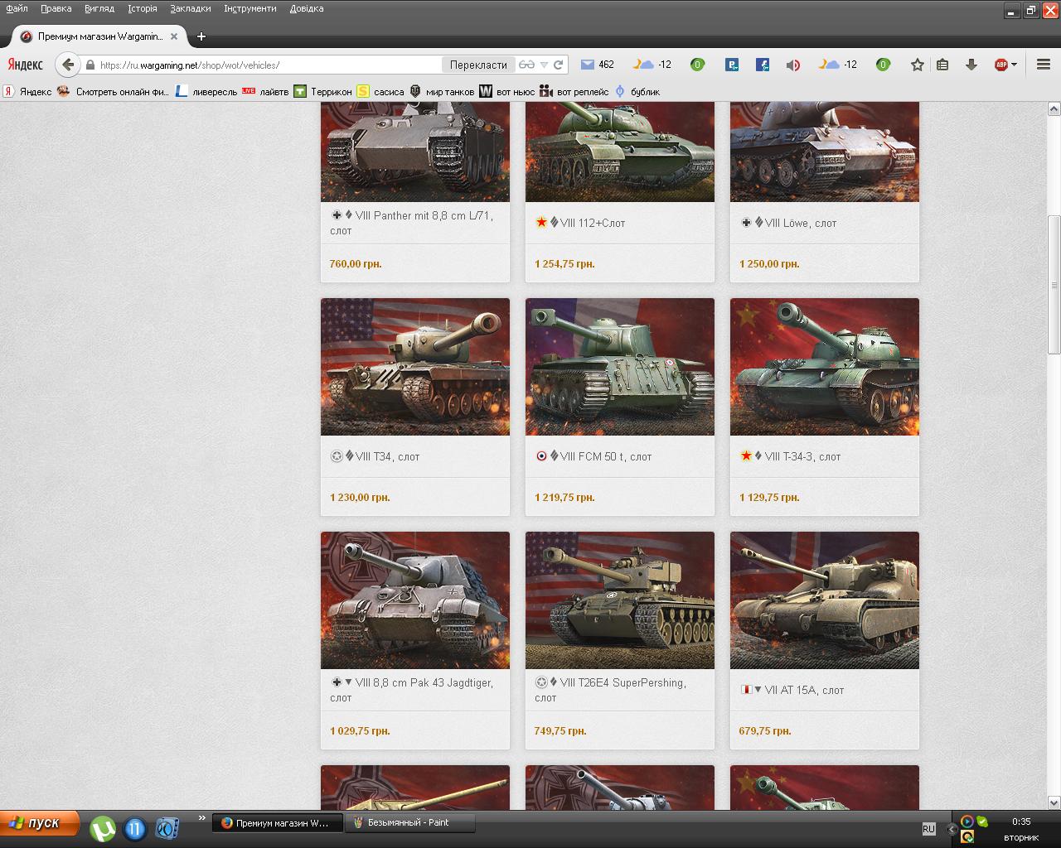Switch to the Безымянный - Paint taskbar window
Viewport: 1061px width, 848px height.
tap(410, 822)
